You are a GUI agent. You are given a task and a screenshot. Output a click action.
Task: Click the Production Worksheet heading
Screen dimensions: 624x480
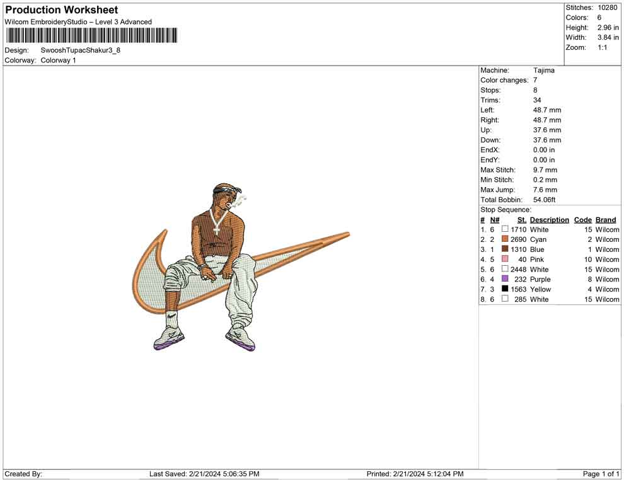pyautogui.click(x=62, y=10)
